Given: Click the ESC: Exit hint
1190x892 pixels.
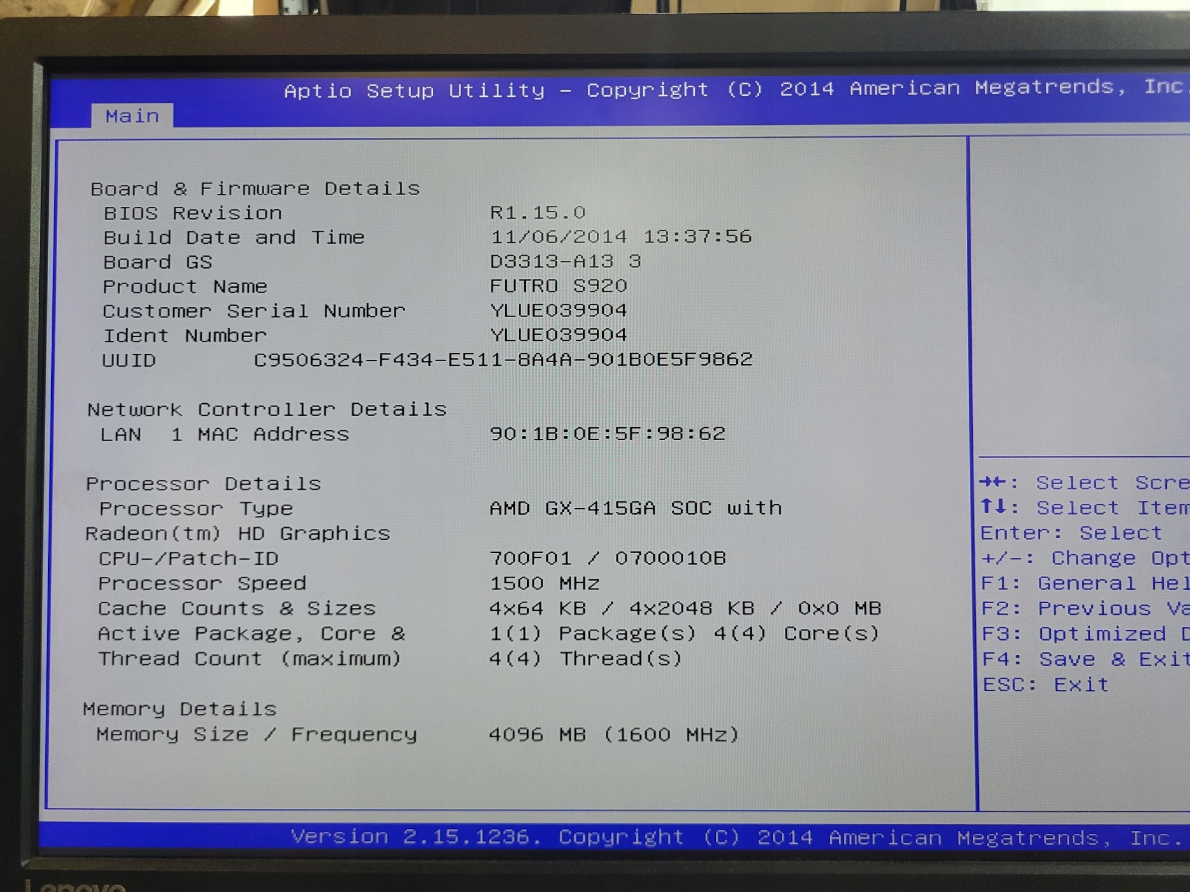Looking at the screenshot, I should 1045,685.
